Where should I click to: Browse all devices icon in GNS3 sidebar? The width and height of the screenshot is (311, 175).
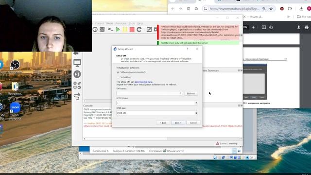pyautogui.click(x=77, y=86)
